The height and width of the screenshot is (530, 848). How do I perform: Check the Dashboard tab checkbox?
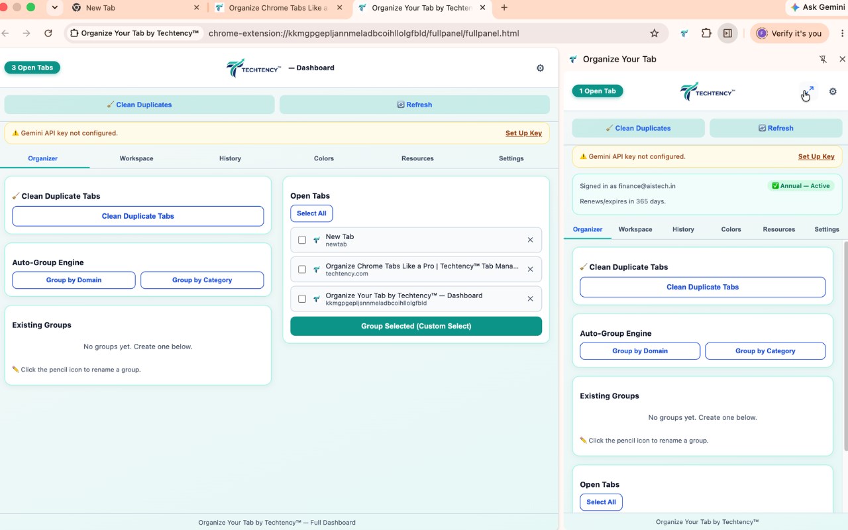302,299
